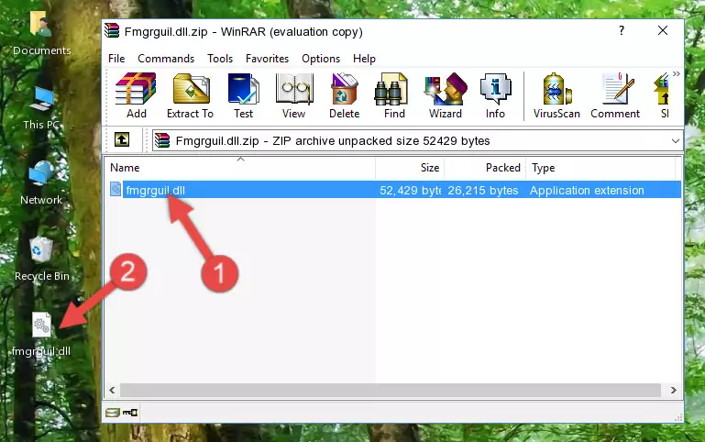Open the Commands menu
705x442 pixels.
[x=166, y=59]
